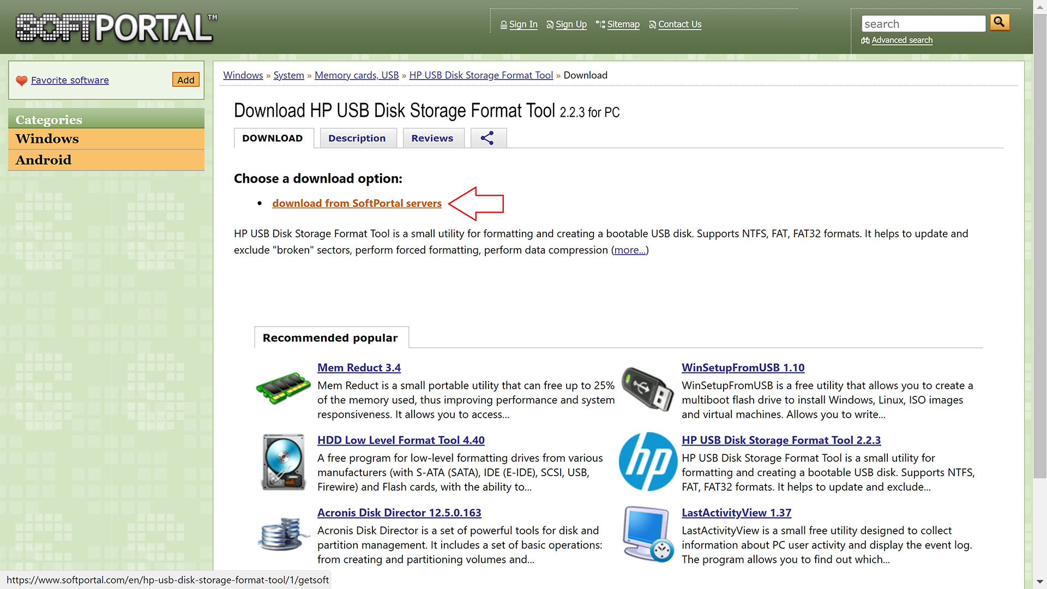The height and width of the screenshot is (589, 1047).
Task: Go to Windows breadcrumb
Action: pos(243,75)
